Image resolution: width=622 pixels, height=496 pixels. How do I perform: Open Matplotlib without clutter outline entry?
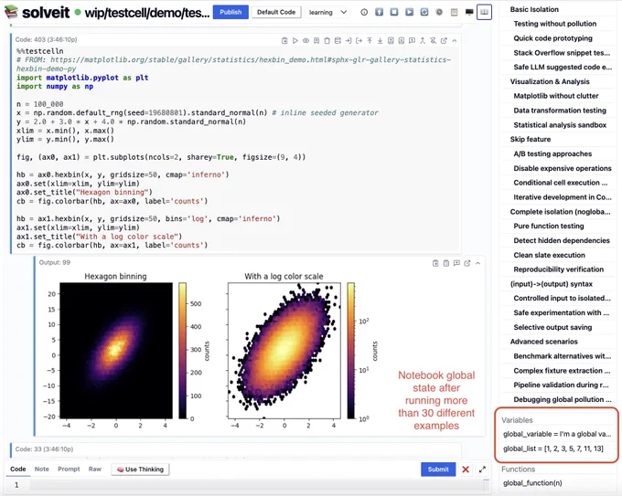click(556, 96)
